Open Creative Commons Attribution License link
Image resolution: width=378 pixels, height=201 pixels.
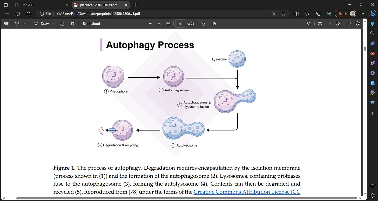pyautogui.click(x=247, y=192)
